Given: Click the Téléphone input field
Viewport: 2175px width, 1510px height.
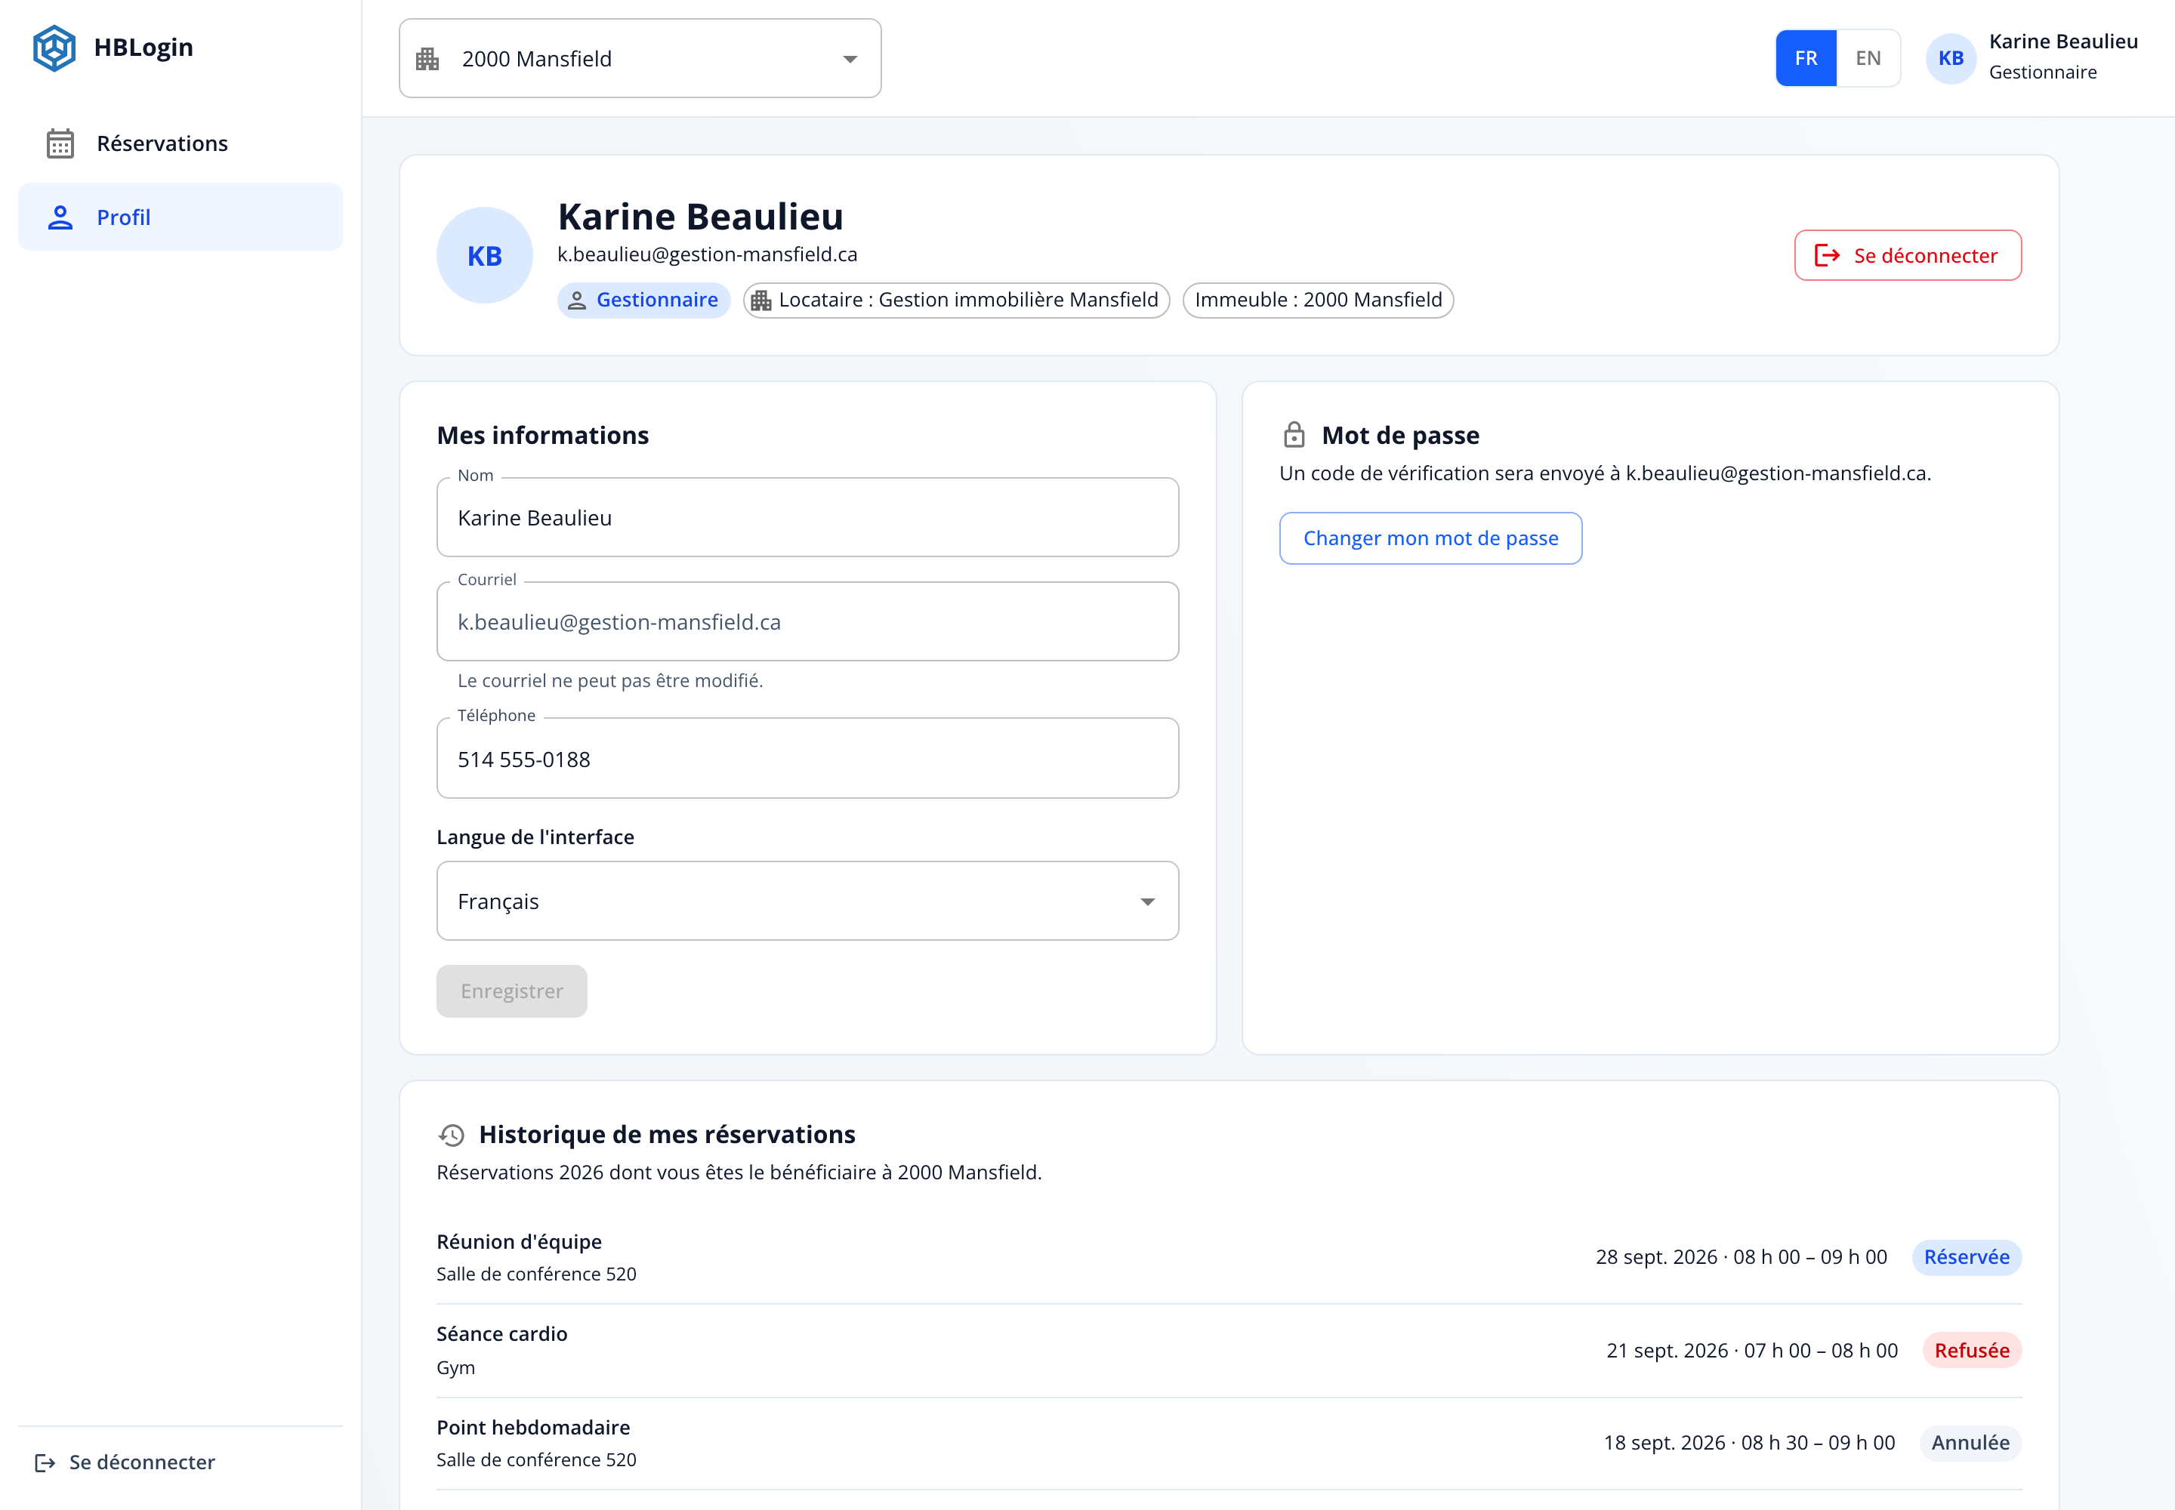Looking at the screenshot, I should click(x=807, y=759).
